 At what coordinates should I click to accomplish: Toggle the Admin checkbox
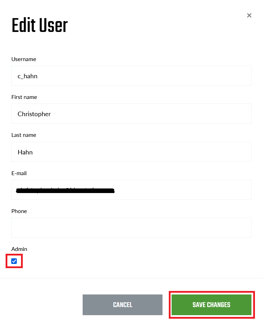pos(14,261)
